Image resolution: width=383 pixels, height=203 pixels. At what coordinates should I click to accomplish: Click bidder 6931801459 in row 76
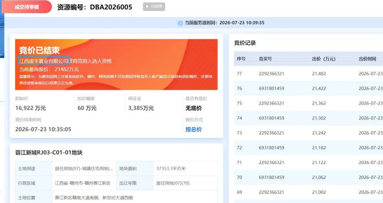pyautogui.click(x=271, y=88)
